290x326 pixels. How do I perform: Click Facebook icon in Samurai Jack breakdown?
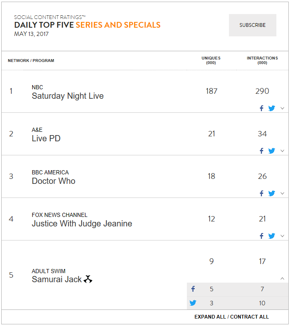tap(193, 289)
